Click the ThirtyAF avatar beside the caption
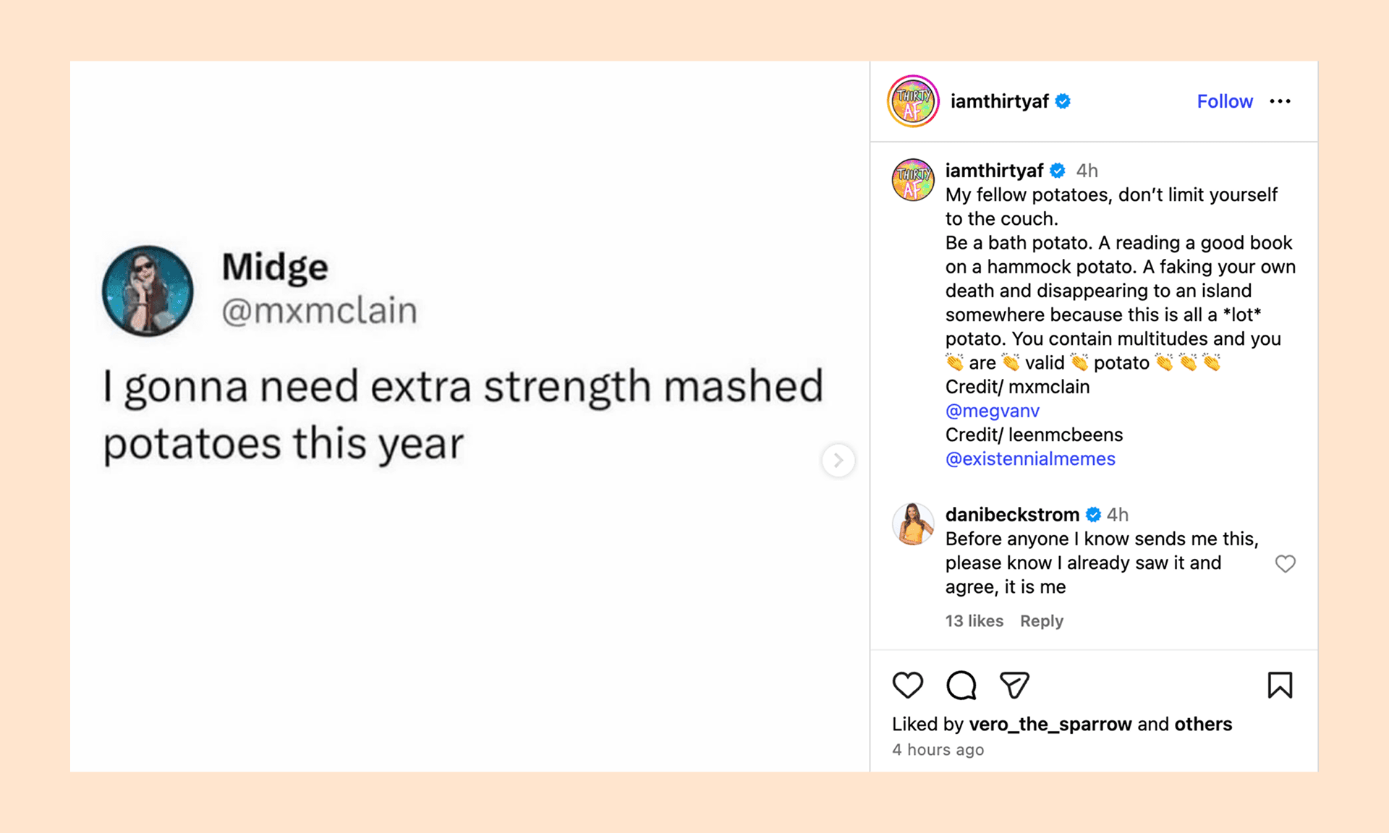This screenshot has width=1389, height=833. (x=912, y=180)
